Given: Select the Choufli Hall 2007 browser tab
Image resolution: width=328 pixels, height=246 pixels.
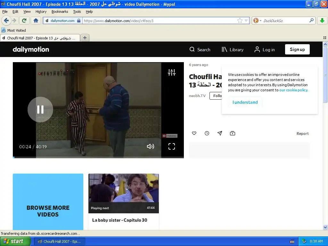Looking at the screenshot, I should coord(40,38).
